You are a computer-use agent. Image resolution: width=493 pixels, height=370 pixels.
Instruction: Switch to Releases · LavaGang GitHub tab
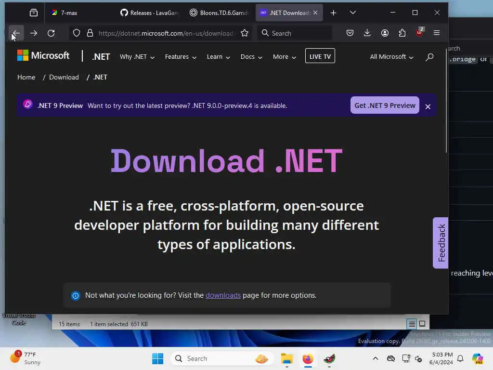(x=149, y=13)
